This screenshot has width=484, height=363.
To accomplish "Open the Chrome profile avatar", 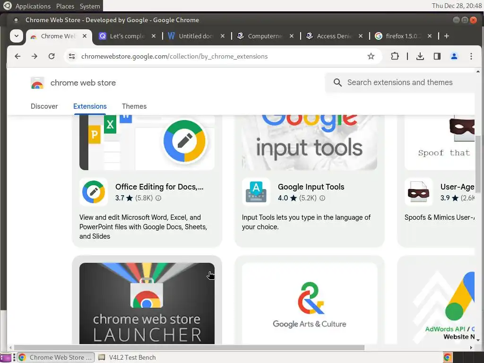I will tap(454, 56).
